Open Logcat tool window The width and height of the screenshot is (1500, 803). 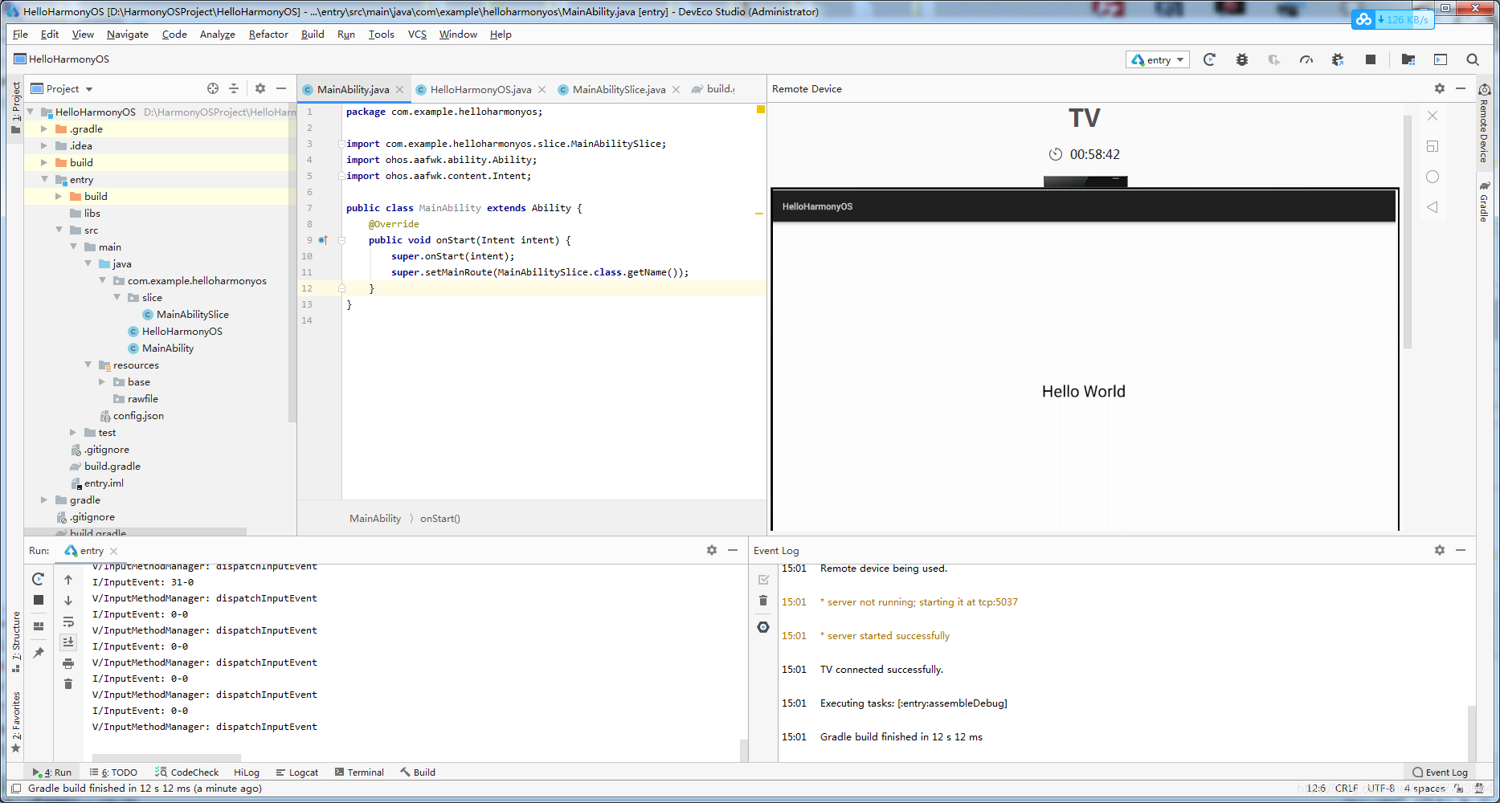click(296, 772)
